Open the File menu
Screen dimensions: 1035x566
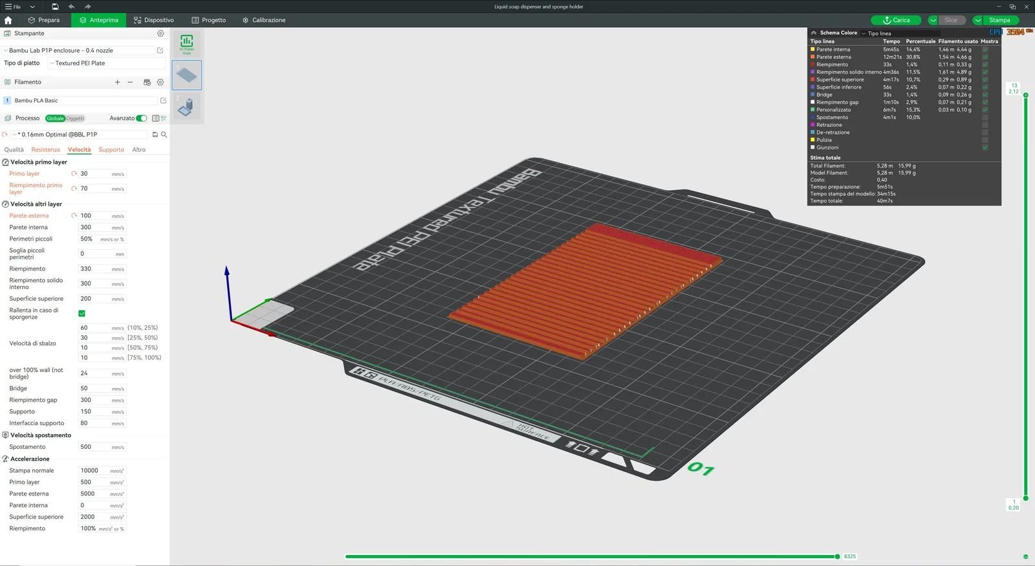click(13, 6)
